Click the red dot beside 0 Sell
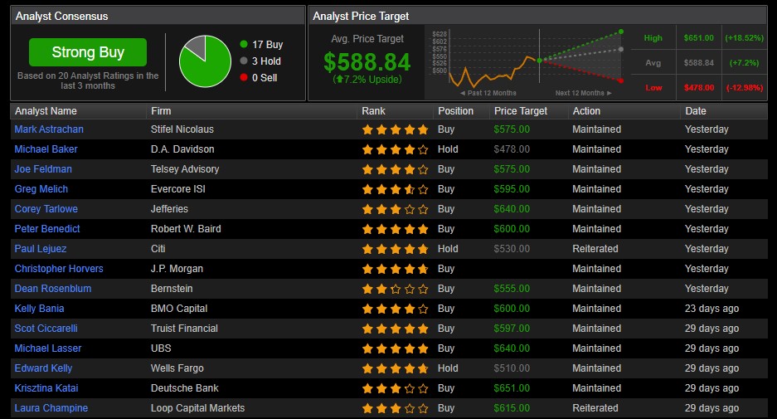The width and height of the screenshot is (777, 419). click(243, 77)
